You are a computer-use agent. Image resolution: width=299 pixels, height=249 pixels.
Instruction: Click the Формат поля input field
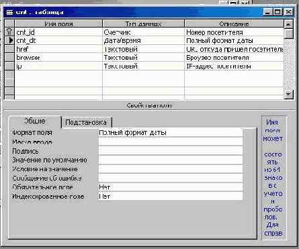171,133
